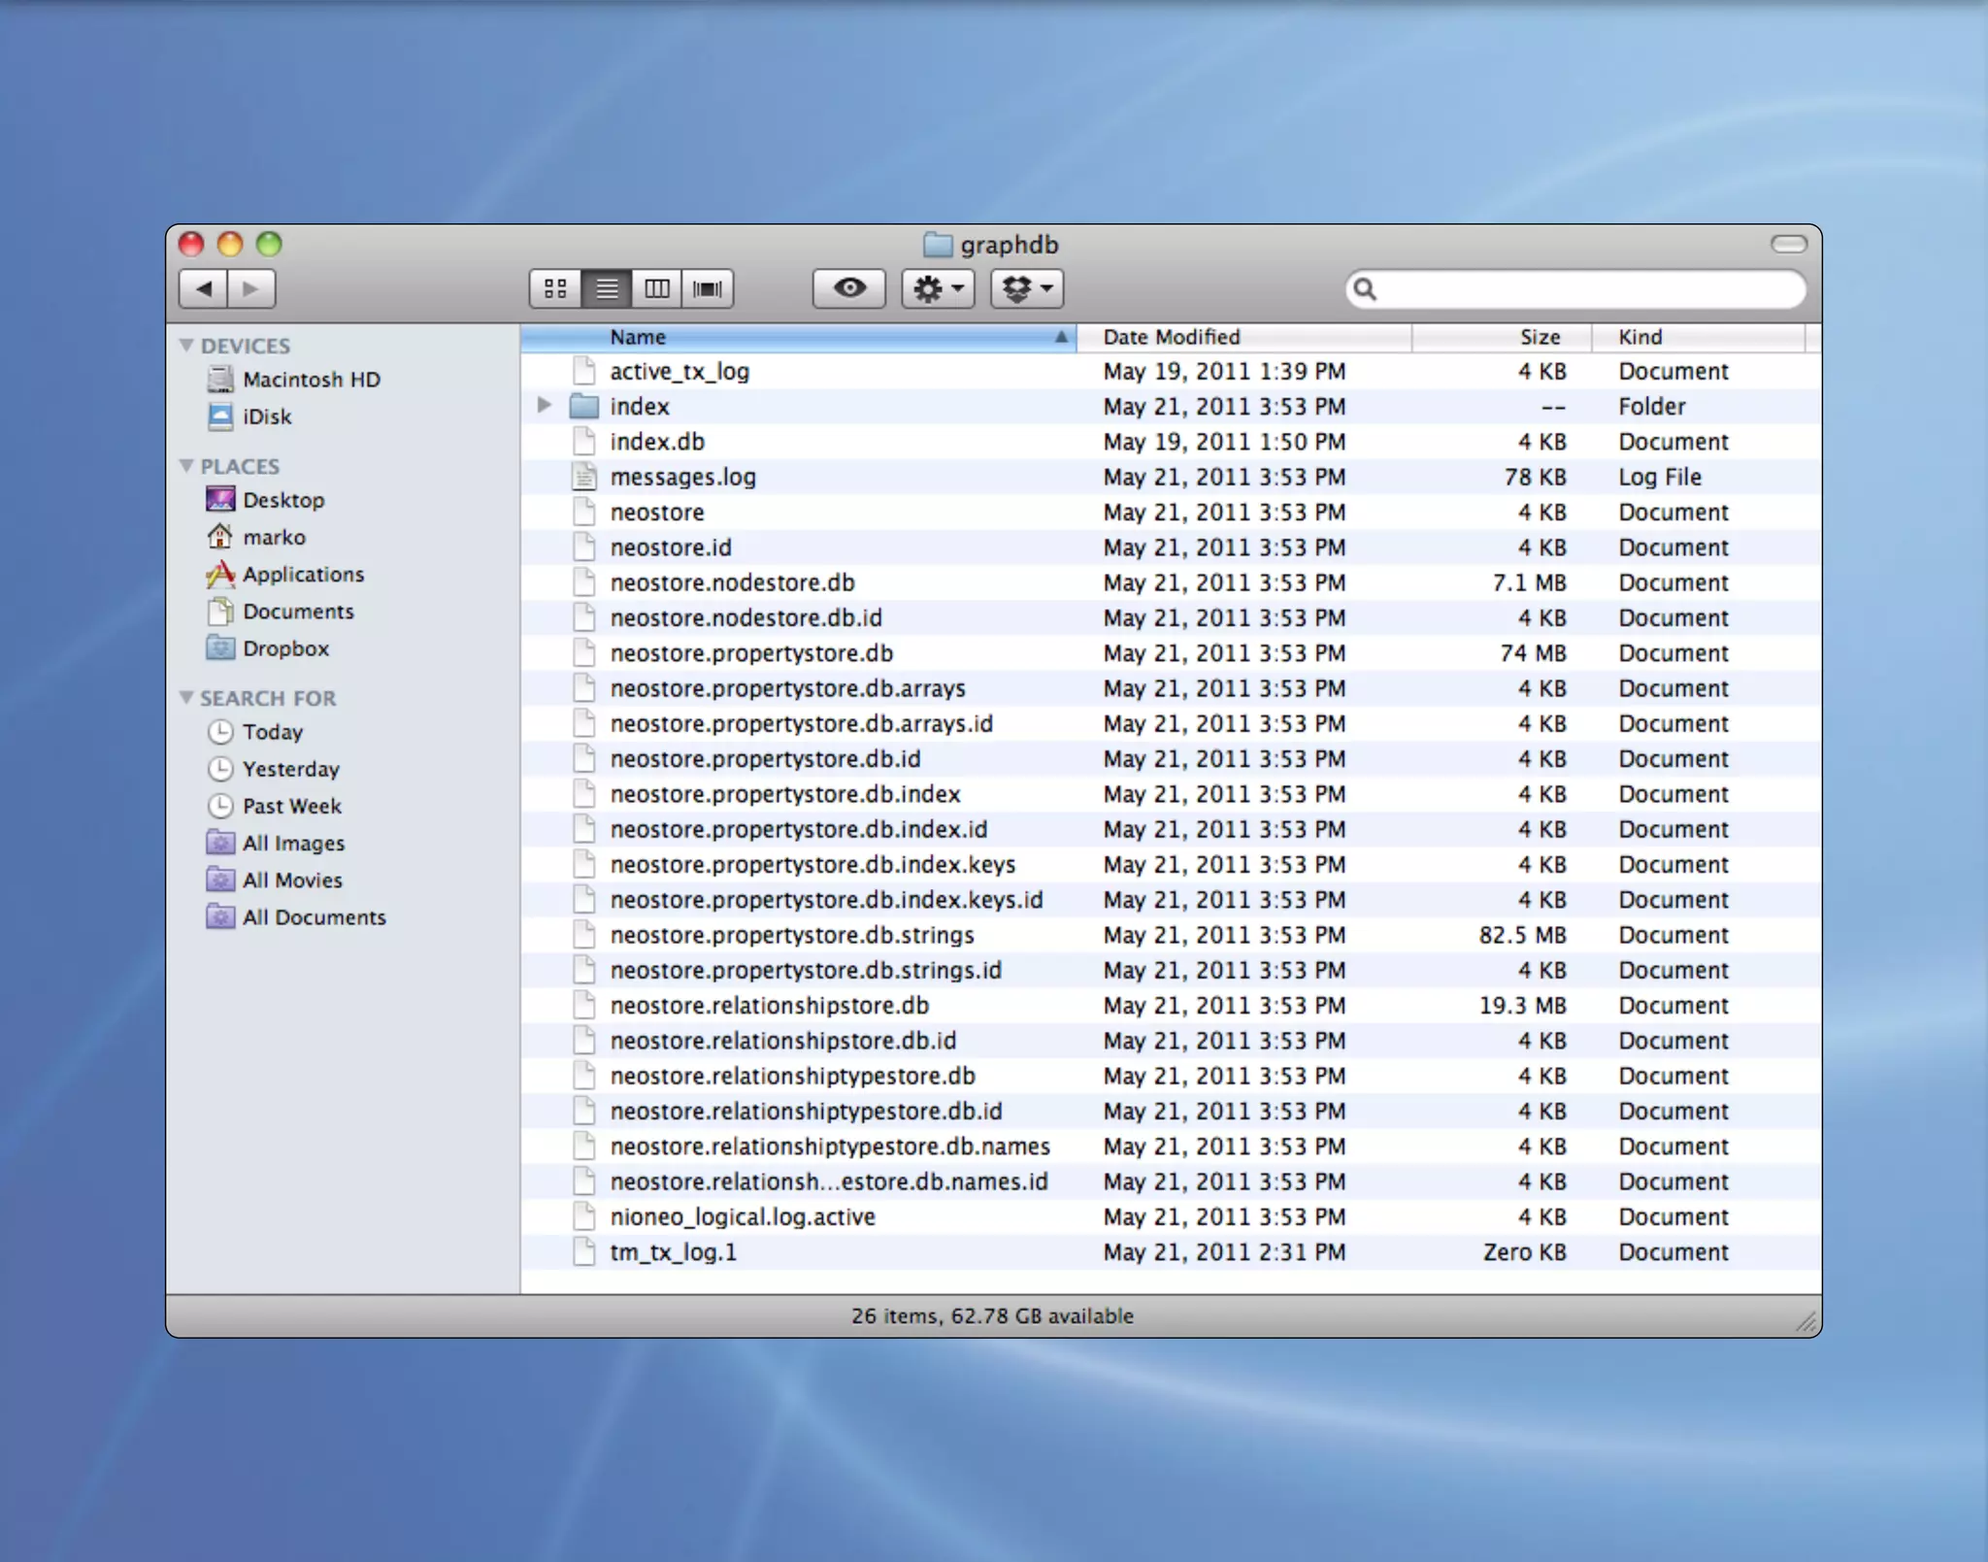Sort files by Size column header
This screenshot has height=1562, width=1988.
tap(1539, 337)
